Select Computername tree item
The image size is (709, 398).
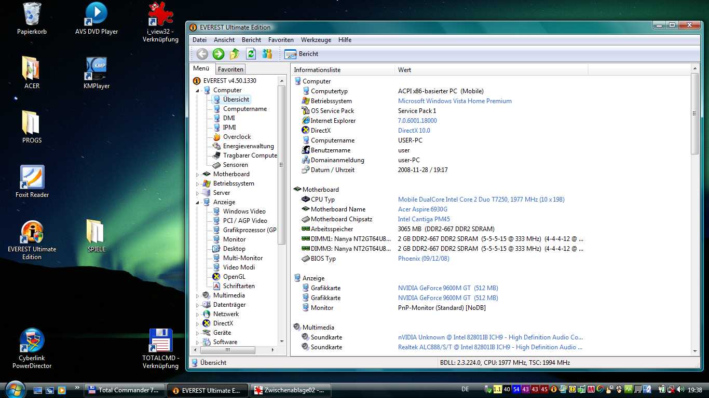pyautogui.click(x=245, y=109)
